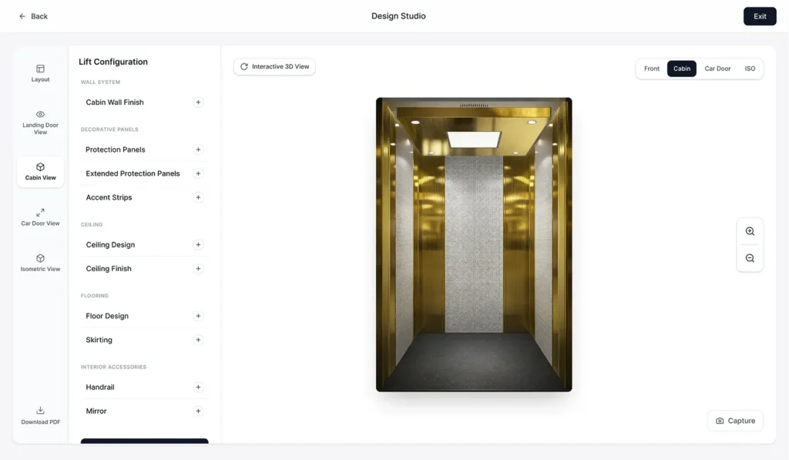This screenshot has height=460, width=789.
Task: Go Back to the previous page
Action: click(33, 16)
